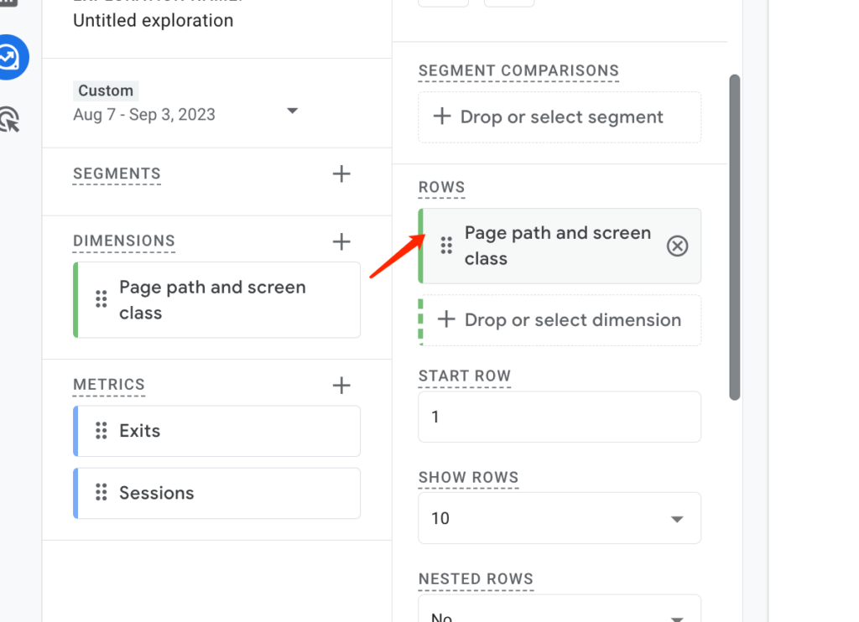
Task: Add a new metric with plus icon
Action: [341, 386]
